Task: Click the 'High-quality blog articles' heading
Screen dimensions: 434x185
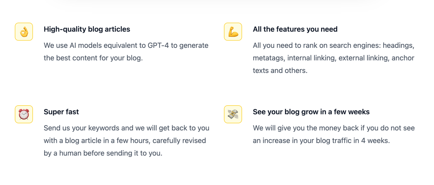Action: 87,29
